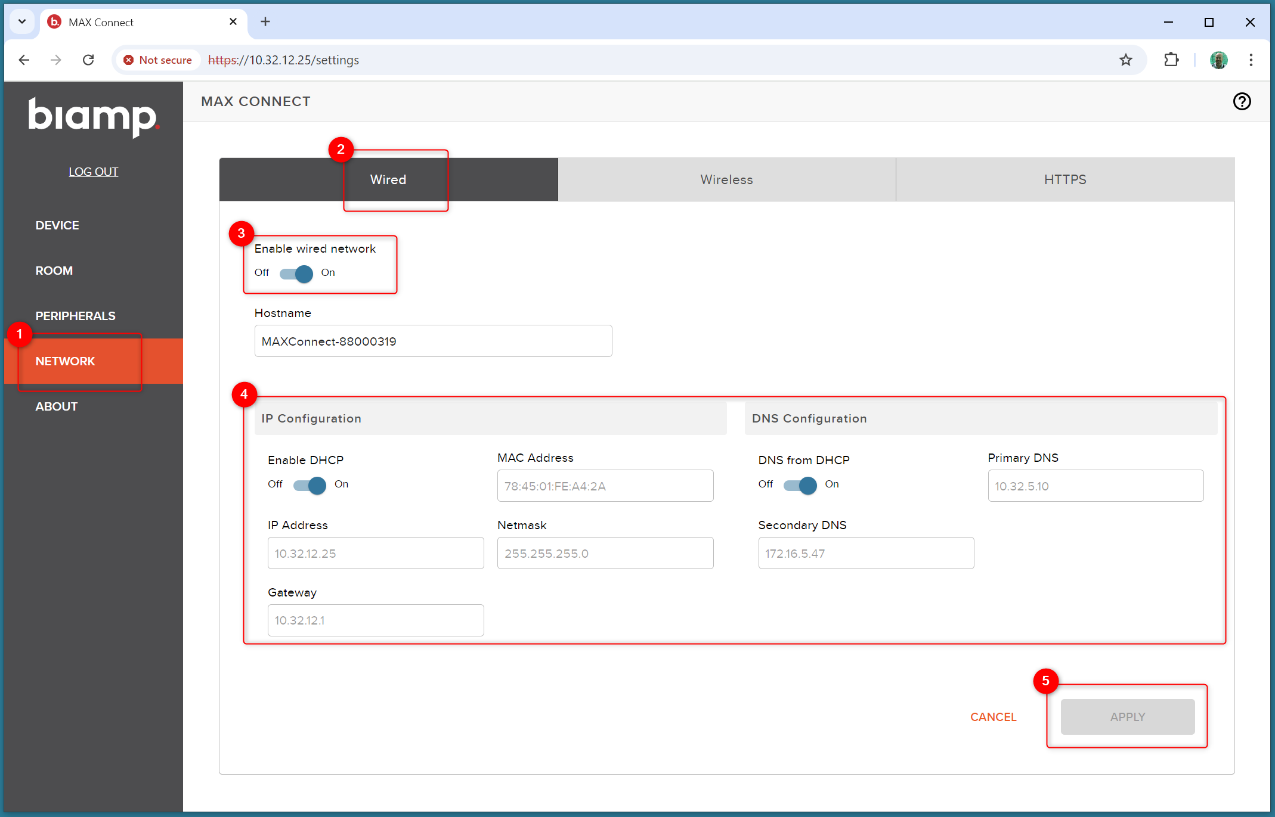Click the Netmask field
Viewport: 1275px width, 817px height.
tap(605, 553)
